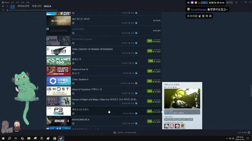Open 007 퍼스트 라이트 game thumbnail
Viewport: 252px width, 141px height.
pyautogui.click(x=59, y=21)
